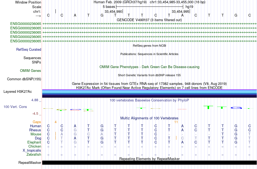This screenshot has height=169, width=257.
Task: Click the 4.88 upper scale value
Action: [x=35, y=100]
